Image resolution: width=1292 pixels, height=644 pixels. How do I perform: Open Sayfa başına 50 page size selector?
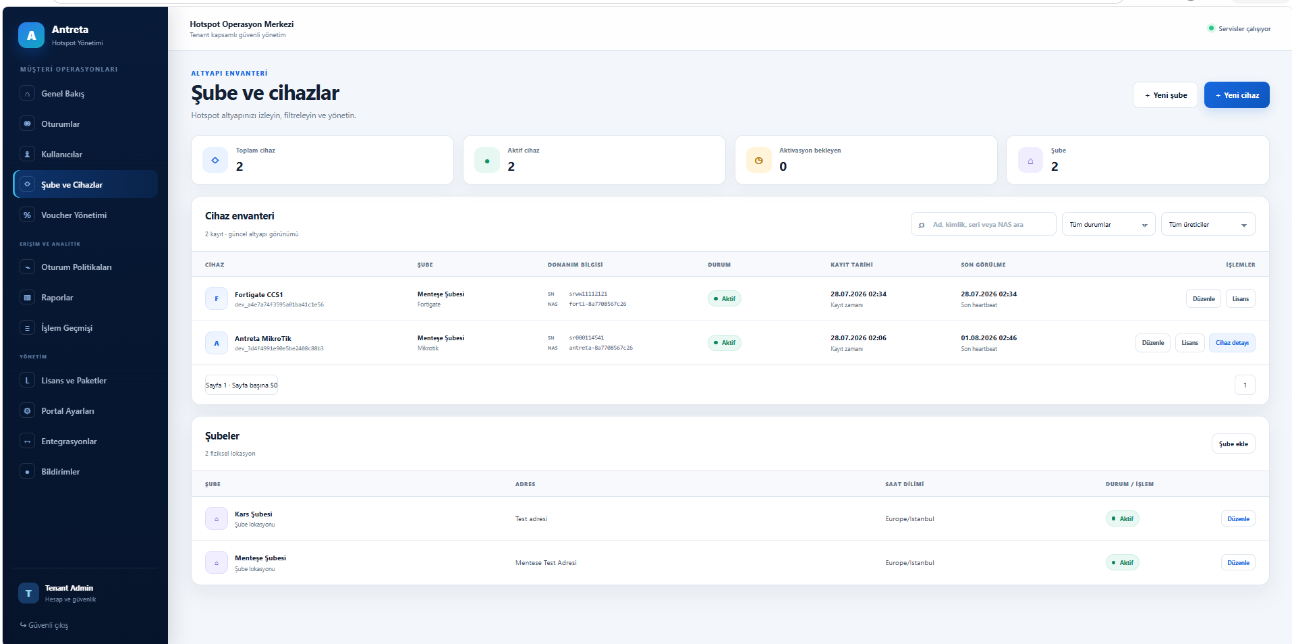click(x=242, y=385)
